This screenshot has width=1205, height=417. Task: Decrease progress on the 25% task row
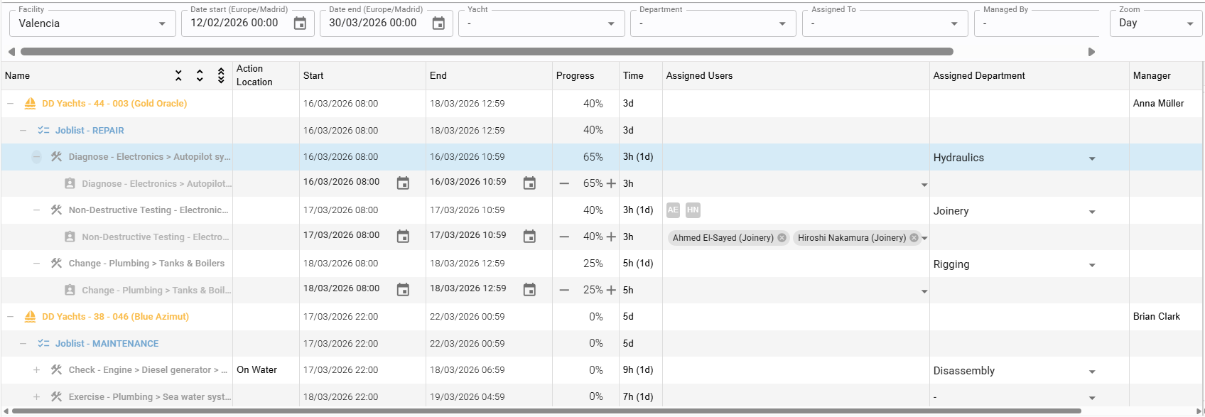point(564,290)
